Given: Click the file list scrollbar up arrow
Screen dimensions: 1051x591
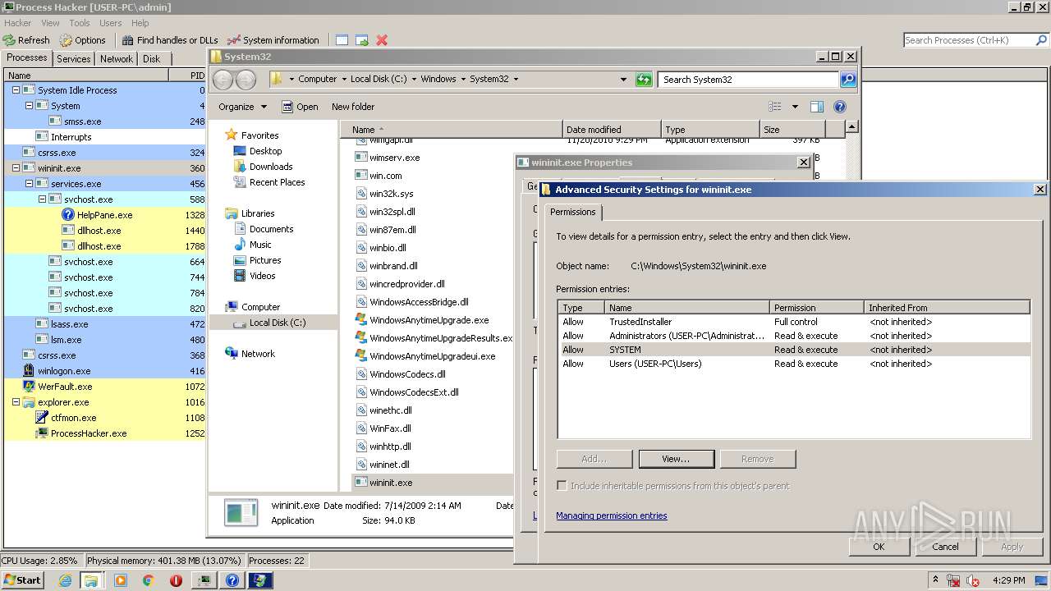Looking at the screenshot, I should (x=852, y=127).
